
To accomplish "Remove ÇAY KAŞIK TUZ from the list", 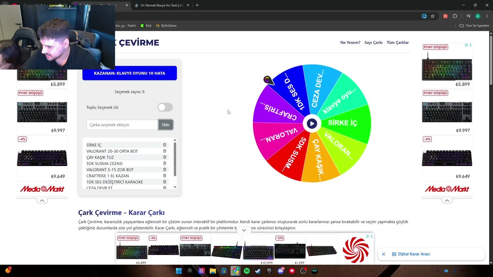I will coord(164,157).
